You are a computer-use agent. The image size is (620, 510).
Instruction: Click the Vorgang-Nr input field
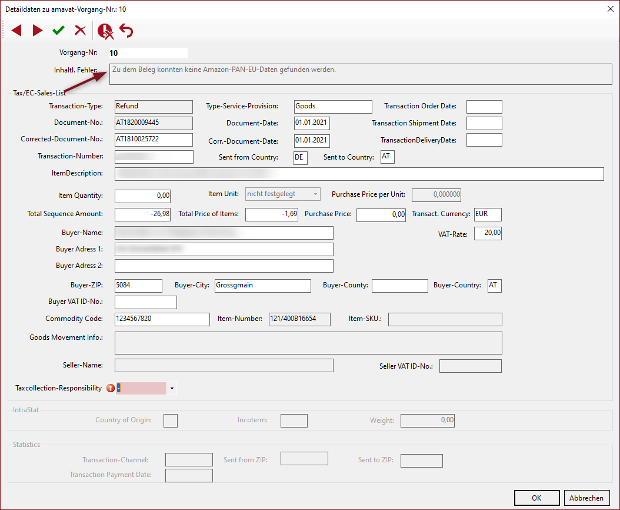point(147,53)
